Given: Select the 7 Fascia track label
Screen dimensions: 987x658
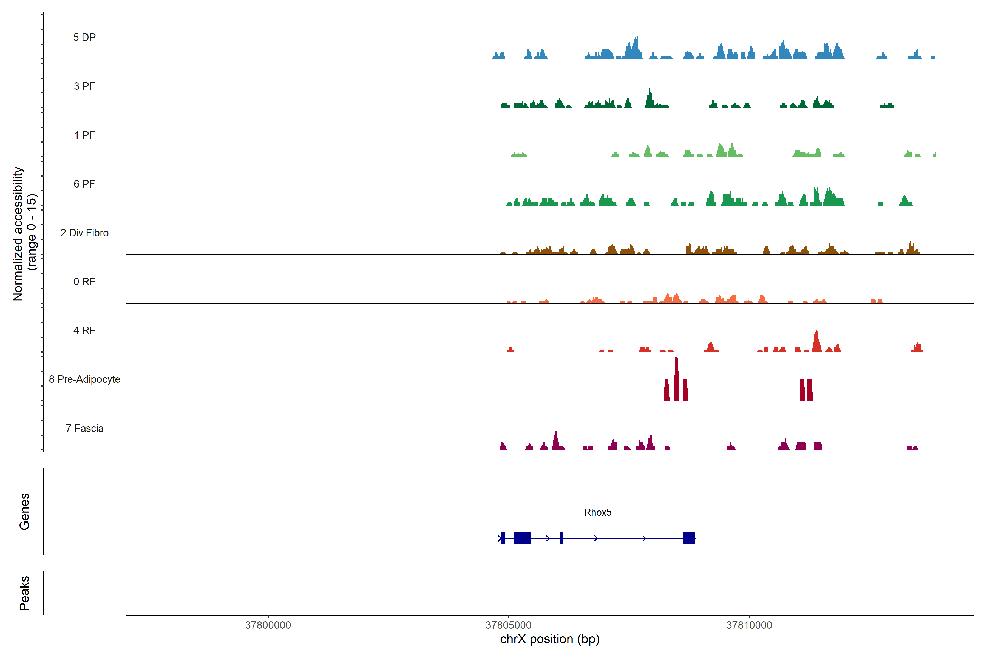Looking at the screenshot, I should pos(84,428).
